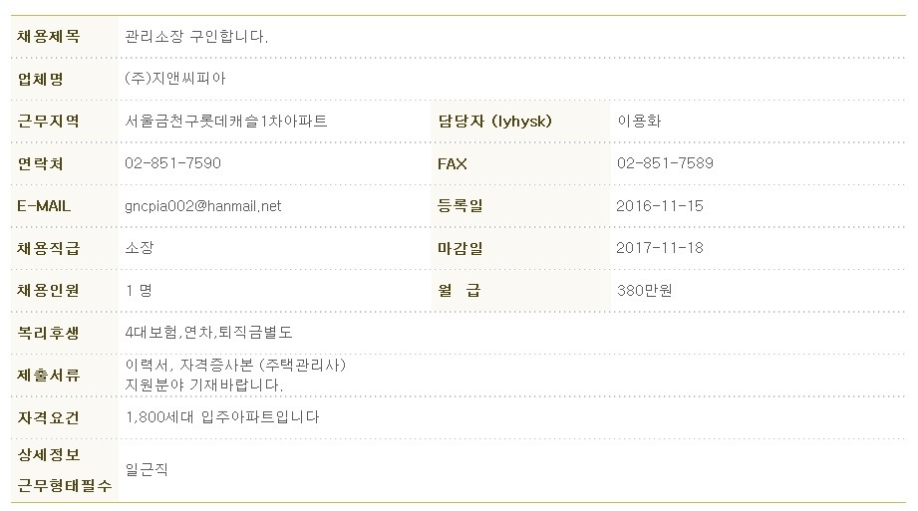
Task: Click the 채용제목 label
Action: click(49, 36)
